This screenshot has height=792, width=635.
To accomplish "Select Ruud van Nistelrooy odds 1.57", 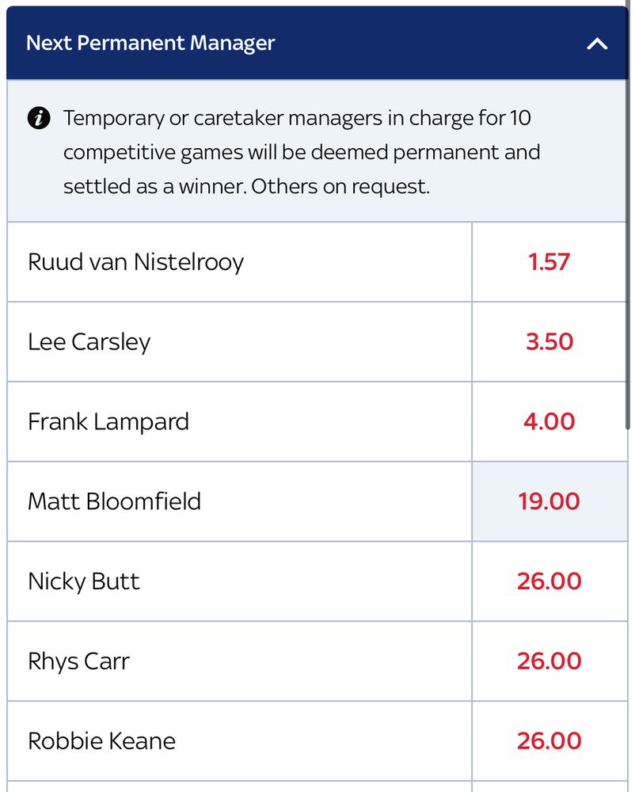I will (x=549, y=262).
